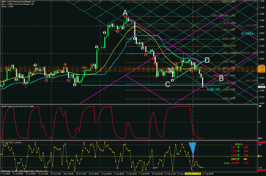The height and width of the screenshot is (176, 266).
Task: Click the "-134" CCI value
Action: click(246, 163)
